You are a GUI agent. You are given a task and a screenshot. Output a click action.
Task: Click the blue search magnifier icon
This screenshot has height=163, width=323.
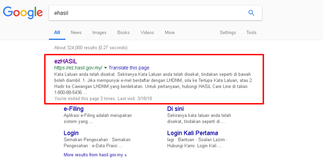251,13
